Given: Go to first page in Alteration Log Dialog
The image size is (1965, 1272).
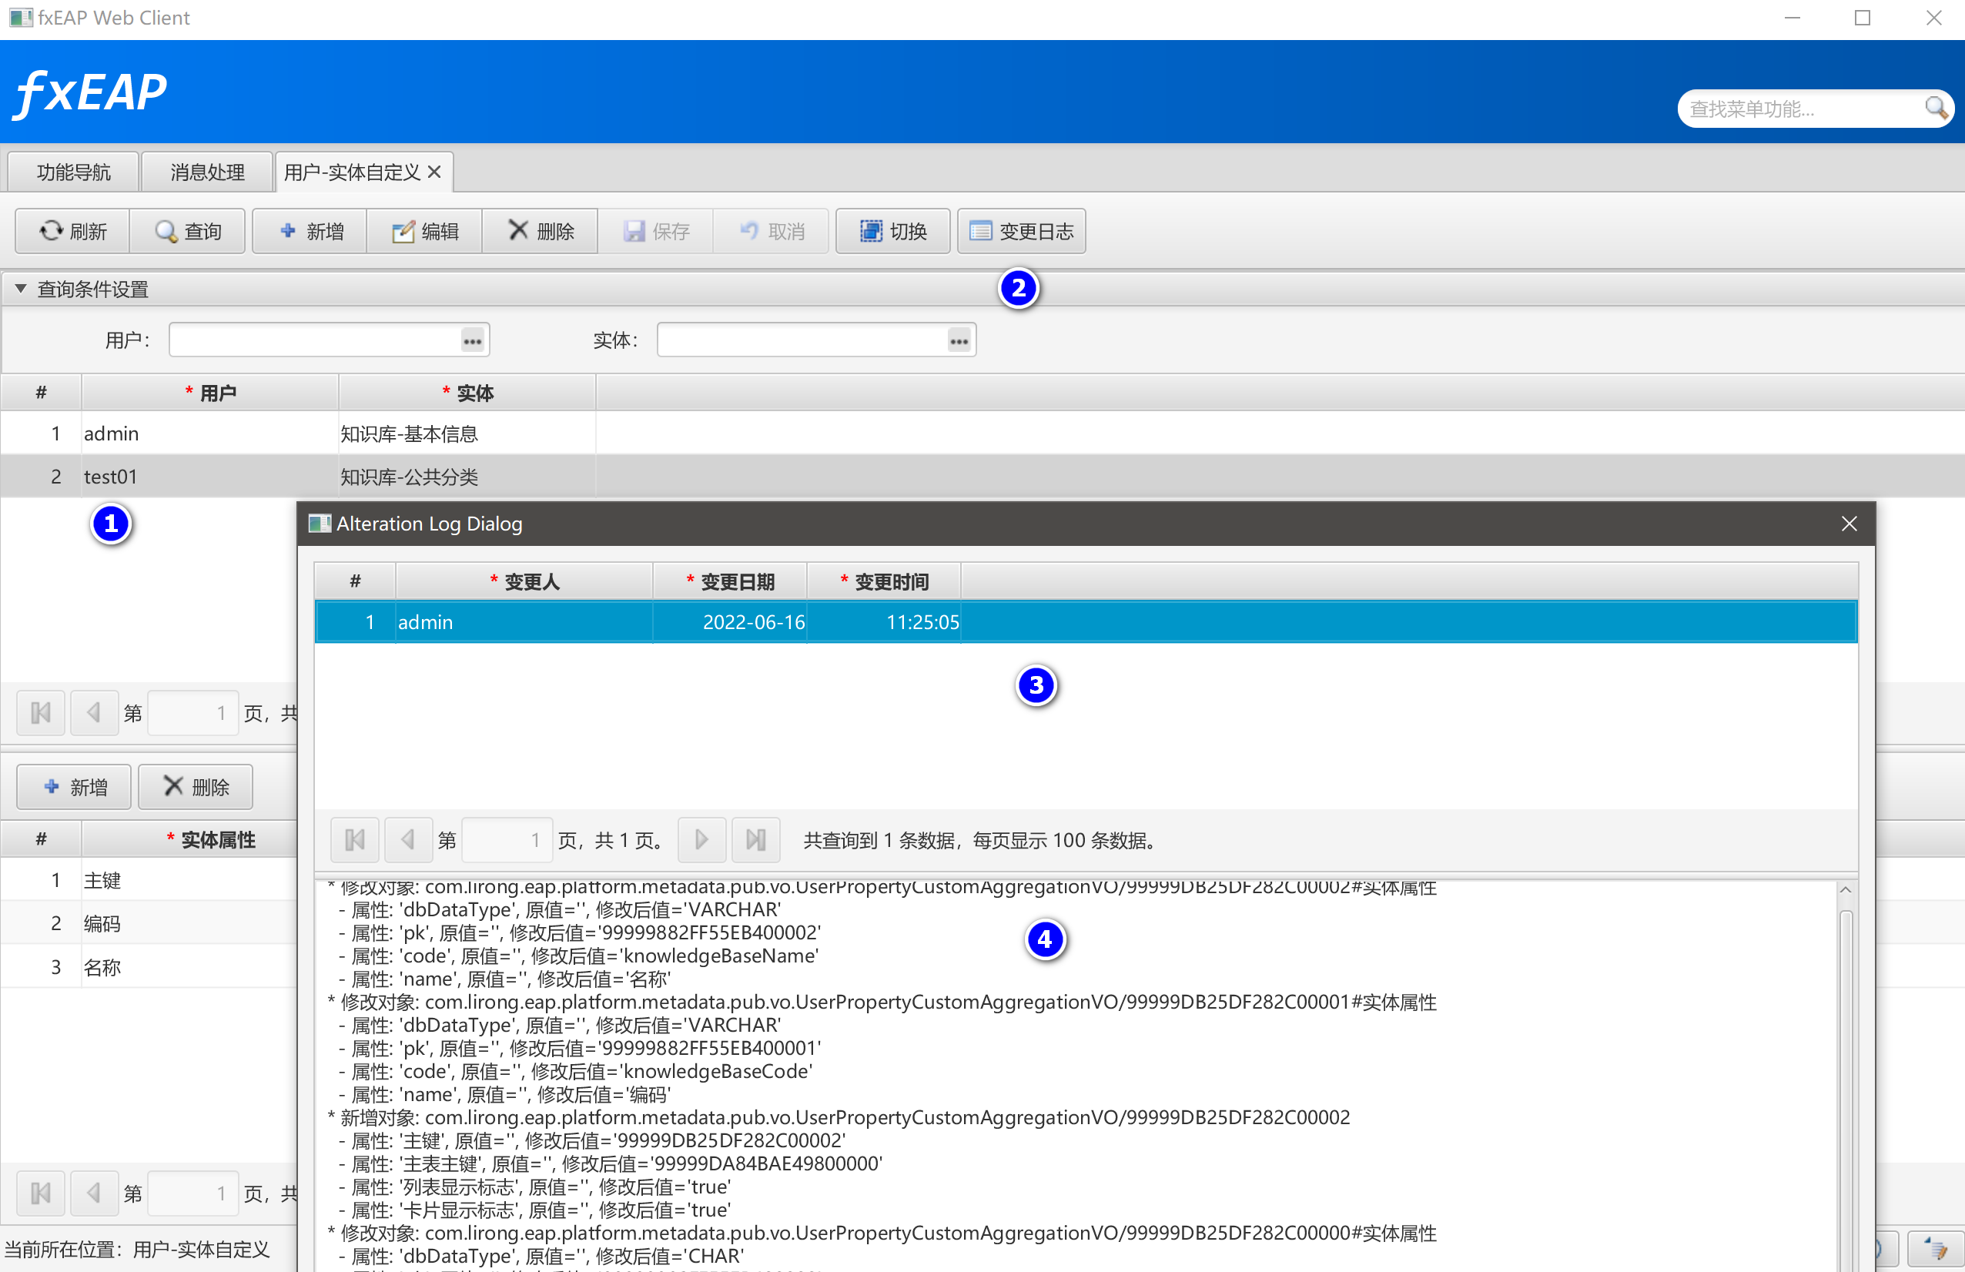Looking at the screenshot, I should pyautogui.click(x=355, y=839).
